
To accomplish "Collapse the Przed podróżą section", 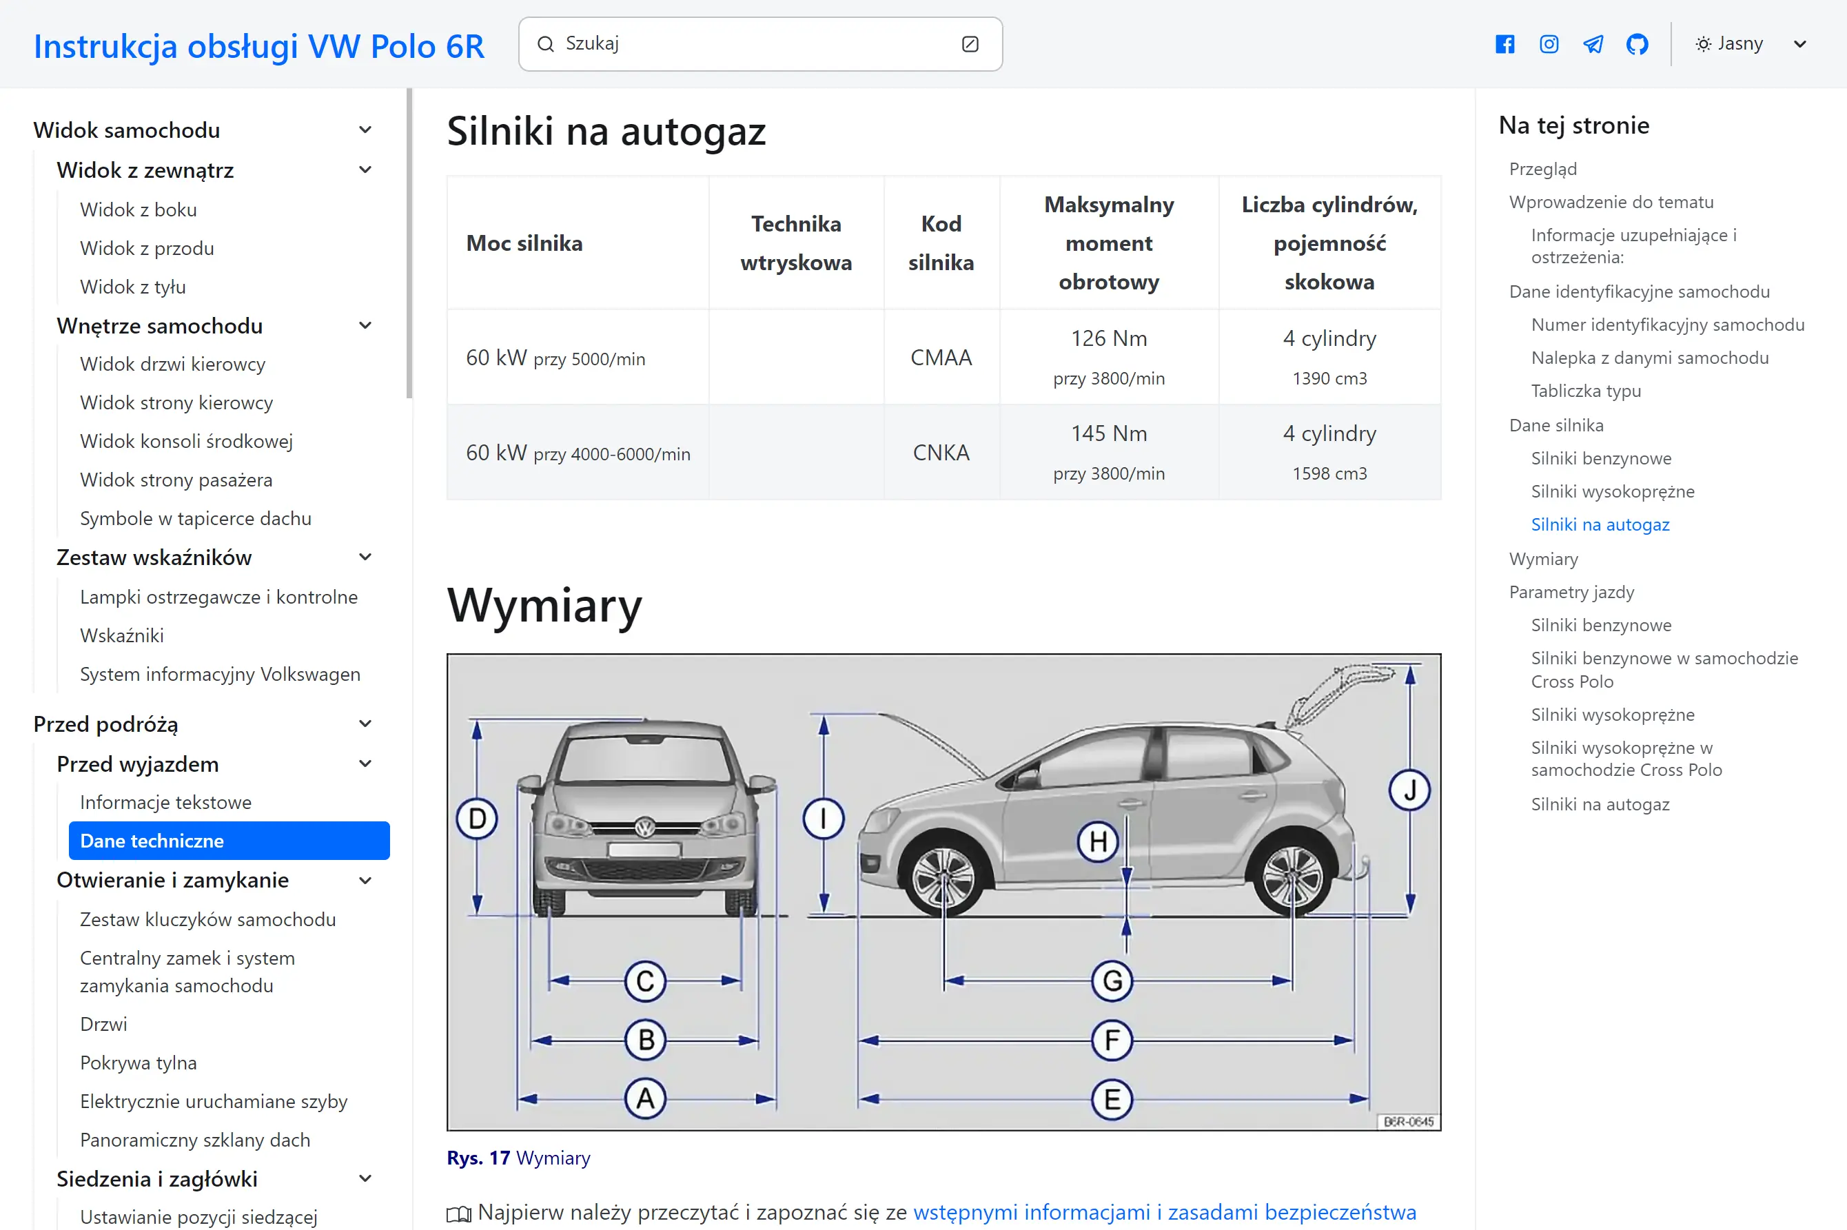I will click(x=366, y=724).
